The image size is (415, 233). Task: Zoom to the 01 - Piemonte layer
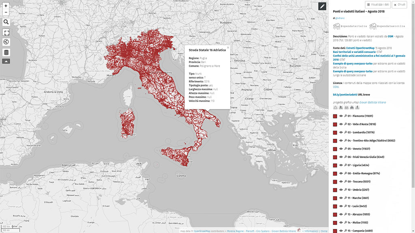point(345,116)
